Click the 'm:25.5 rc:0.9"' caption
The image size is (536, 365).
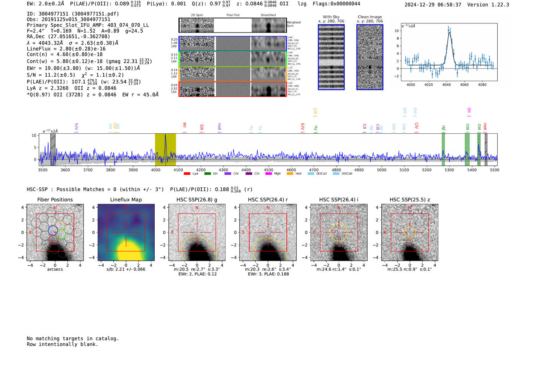pyautogui.click(x=403, y=269)
